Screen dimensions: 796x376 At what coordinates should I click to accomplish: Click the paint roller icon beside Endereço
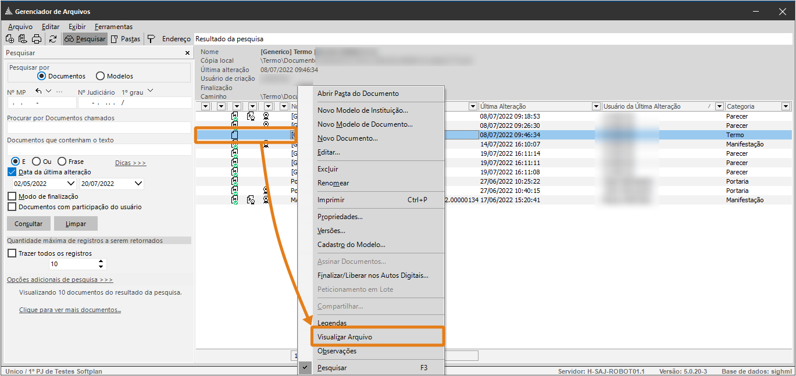pyautogui.click(x=151, y=39)
